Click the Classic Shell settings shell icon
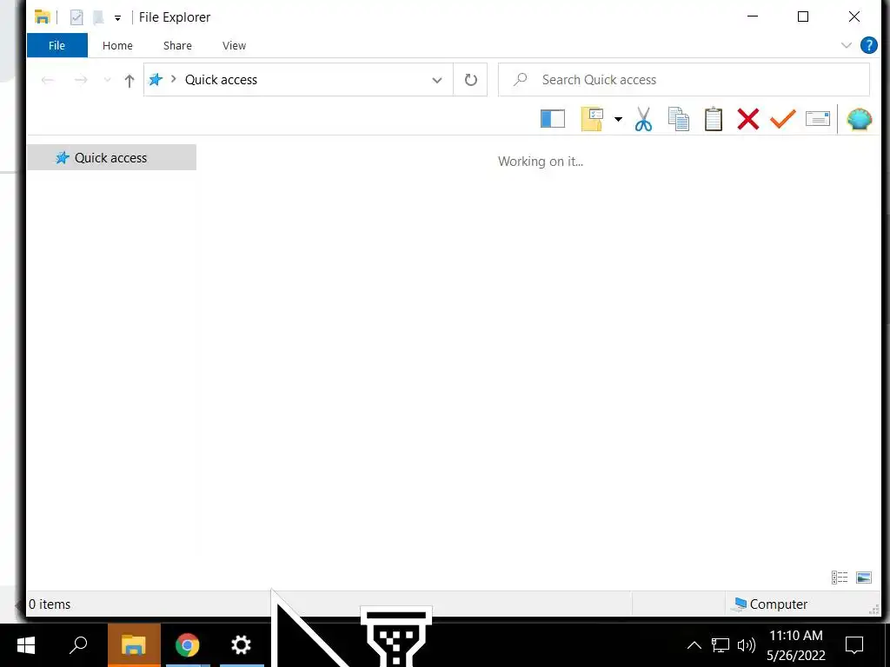Viewport: 890px width, 667px height. pos(860,119)
